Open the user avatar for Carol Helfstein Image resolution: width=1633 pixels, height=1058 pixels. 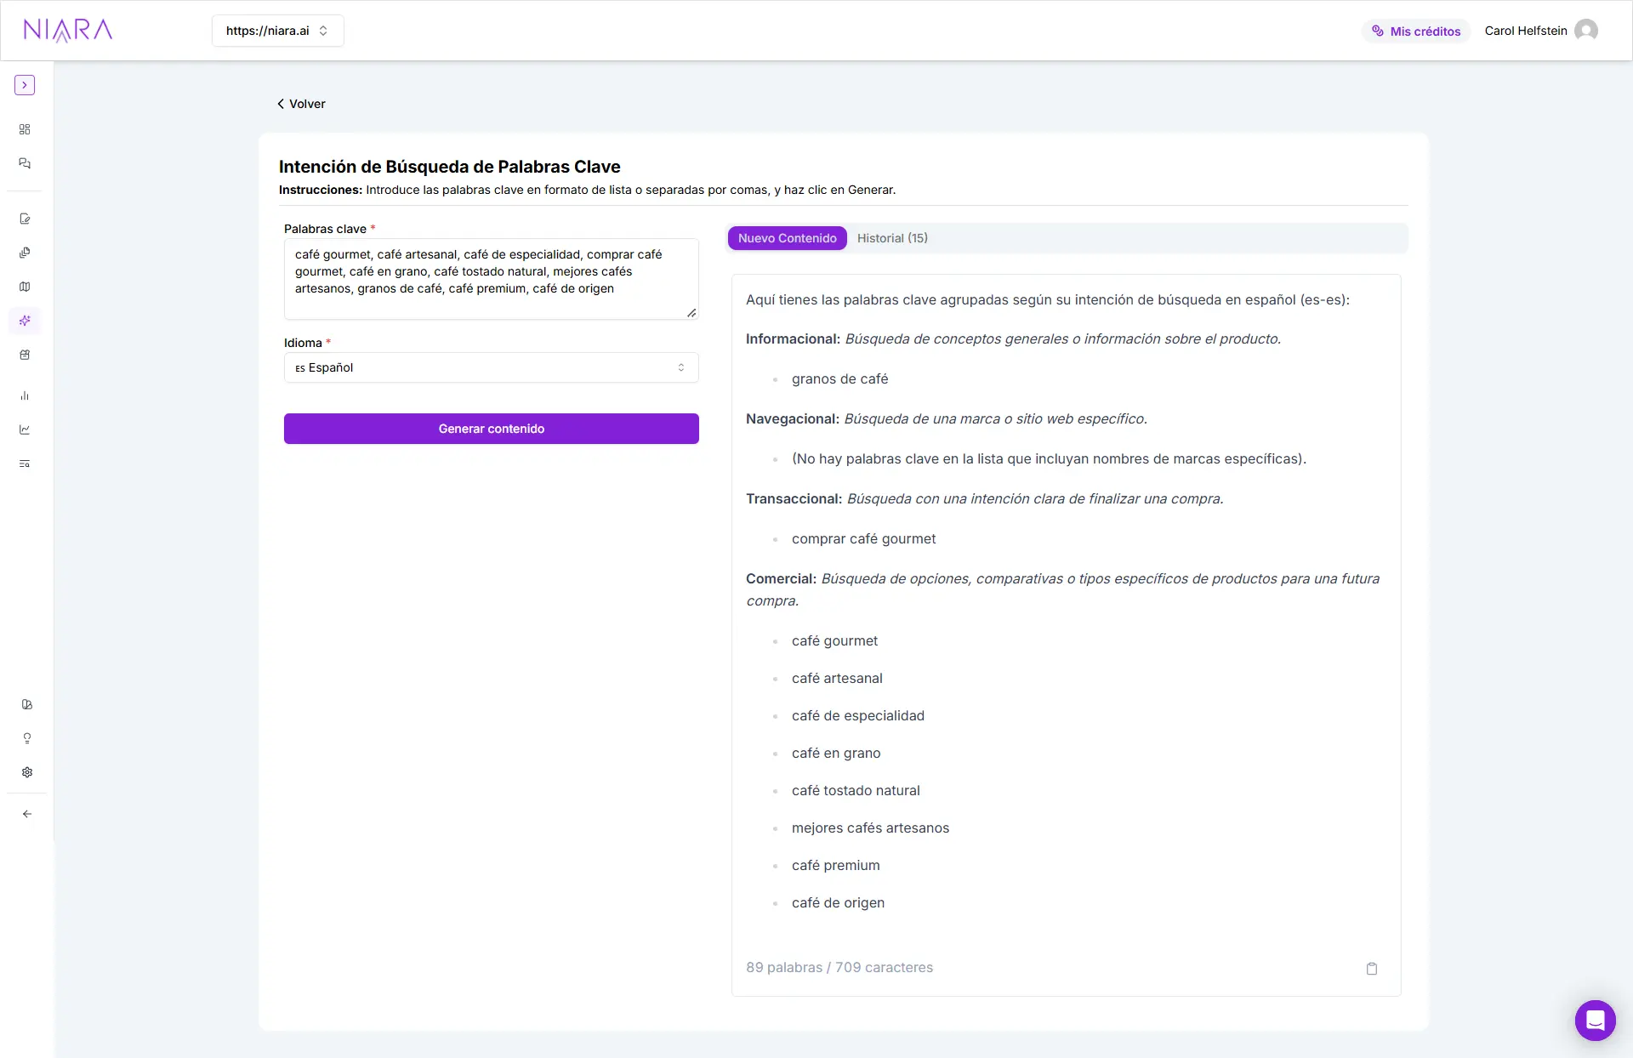(x=1586, y=31)
